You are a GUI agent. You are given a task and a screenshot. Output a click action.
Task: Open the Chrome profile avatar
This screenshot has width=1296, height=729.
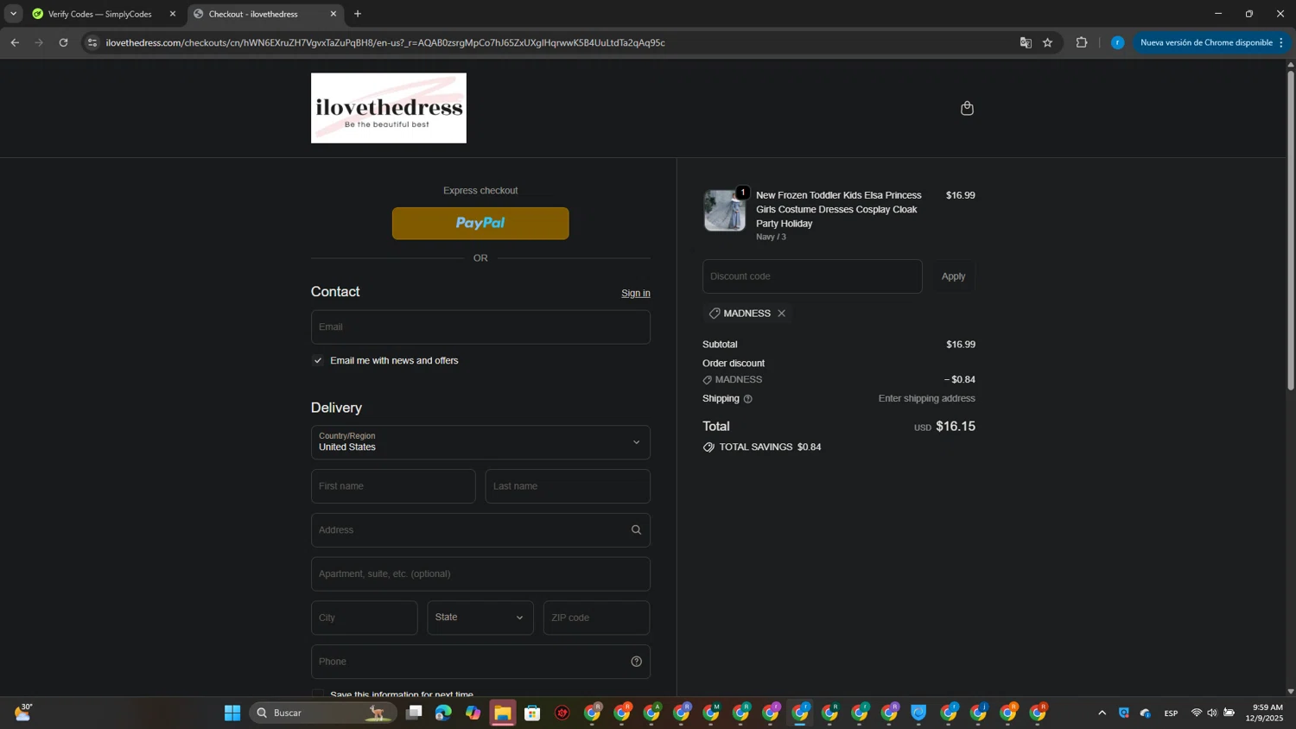tap(1117, 42)
